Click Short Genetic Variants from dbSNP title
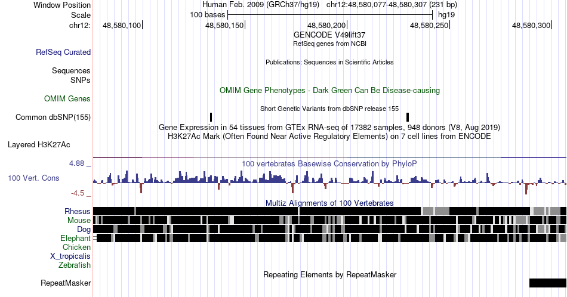The height and width of the screenshot is (297, 567). 329,109
